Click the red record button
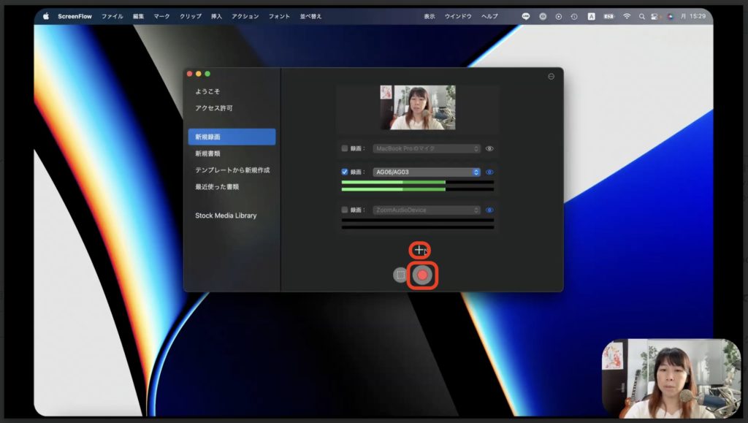This screenshot has width=748, height=423. pos(422,275)
